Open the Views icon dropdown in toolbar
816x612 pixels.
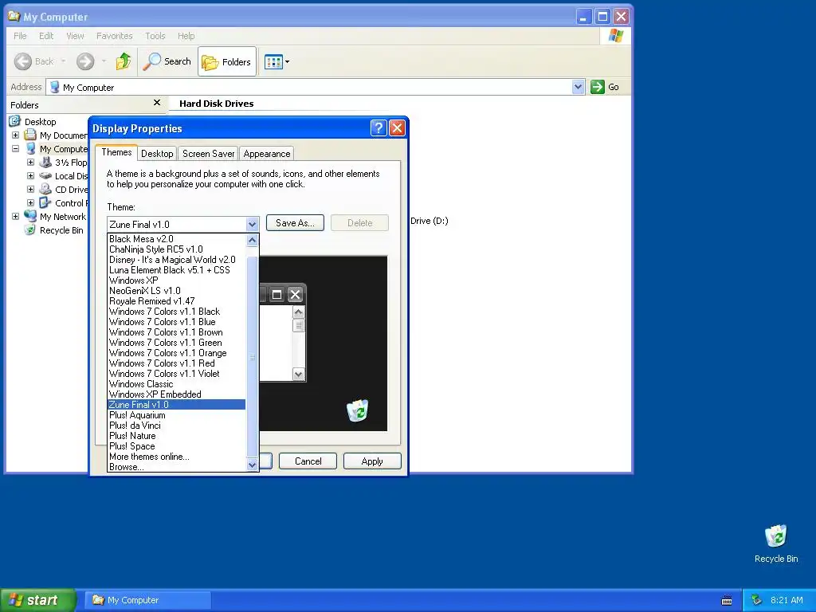pos(277,62)
